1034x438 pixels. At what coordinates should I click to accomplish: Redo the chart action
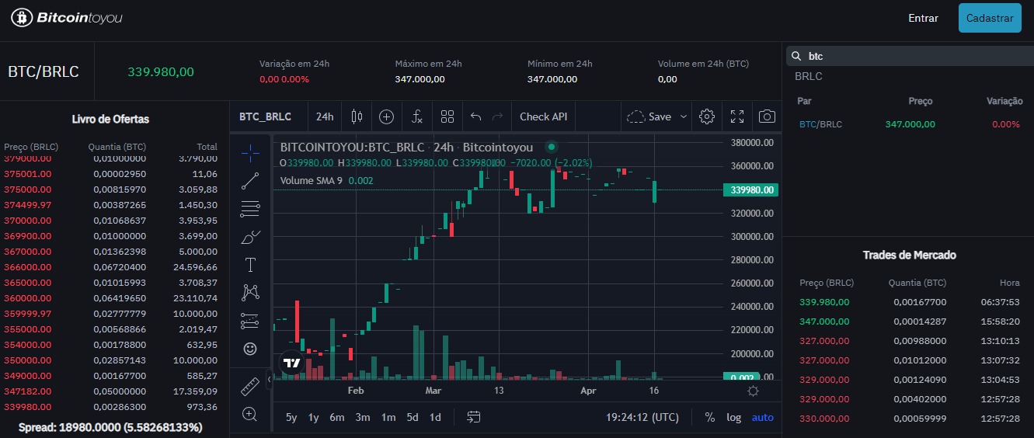pyautogui.click(x=497, y=116)
